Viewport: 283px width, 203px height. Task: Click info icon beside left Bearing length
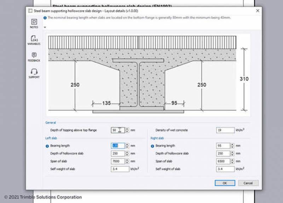coord(47,146)
